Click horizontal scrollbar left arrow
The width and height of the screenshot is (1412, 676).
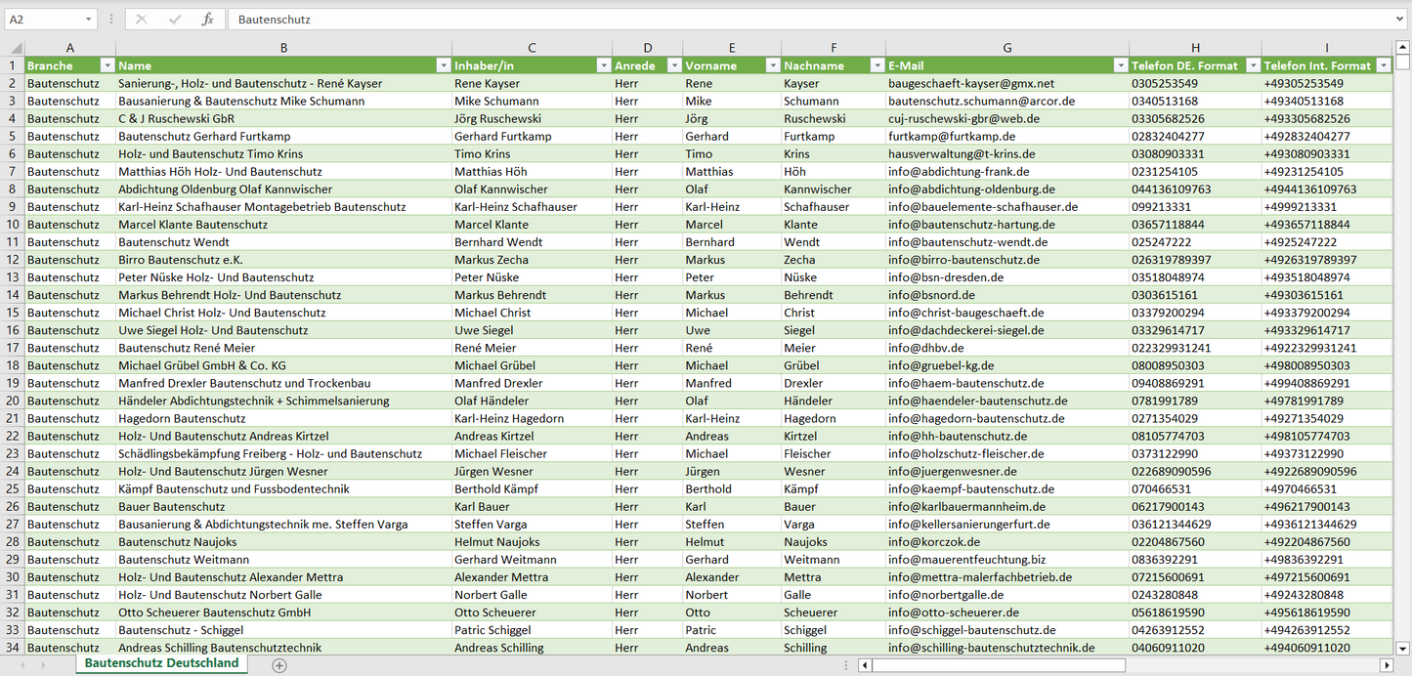(864, 665)
